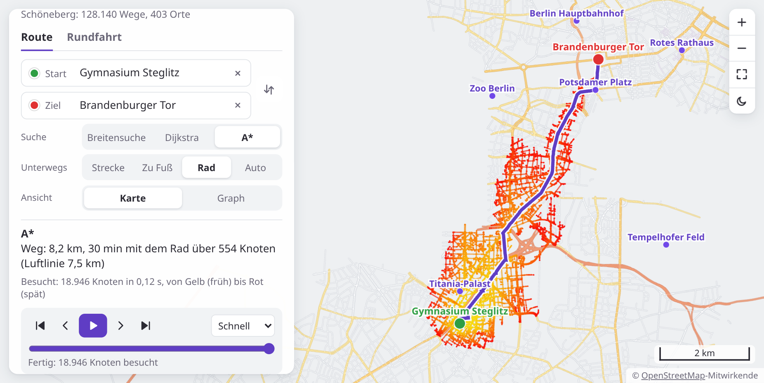Select the Titania-Palast map point
764x383 pixels.
(x=460, y=291)
